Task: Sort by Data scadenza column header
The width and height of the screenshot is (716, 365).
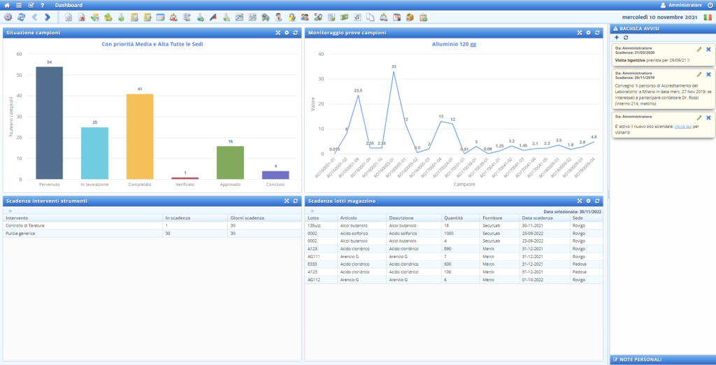Action: pos(537,217)
